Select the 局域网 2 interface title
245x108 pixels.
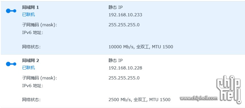[x=31, y=61]
